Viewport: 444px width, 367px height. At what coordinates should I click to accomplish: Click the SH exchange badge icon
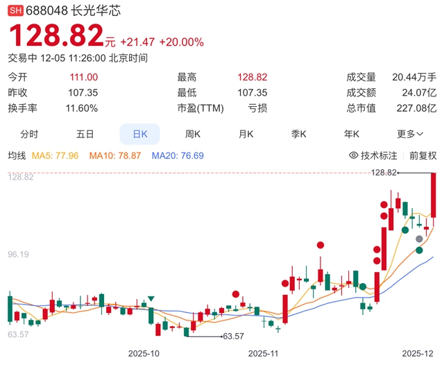coord(15,12)
